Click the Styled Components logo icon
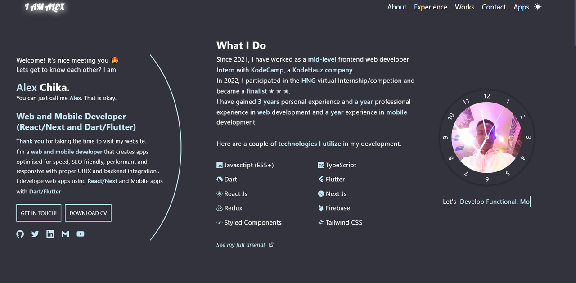The image size is (576, 283). point(220,223)
